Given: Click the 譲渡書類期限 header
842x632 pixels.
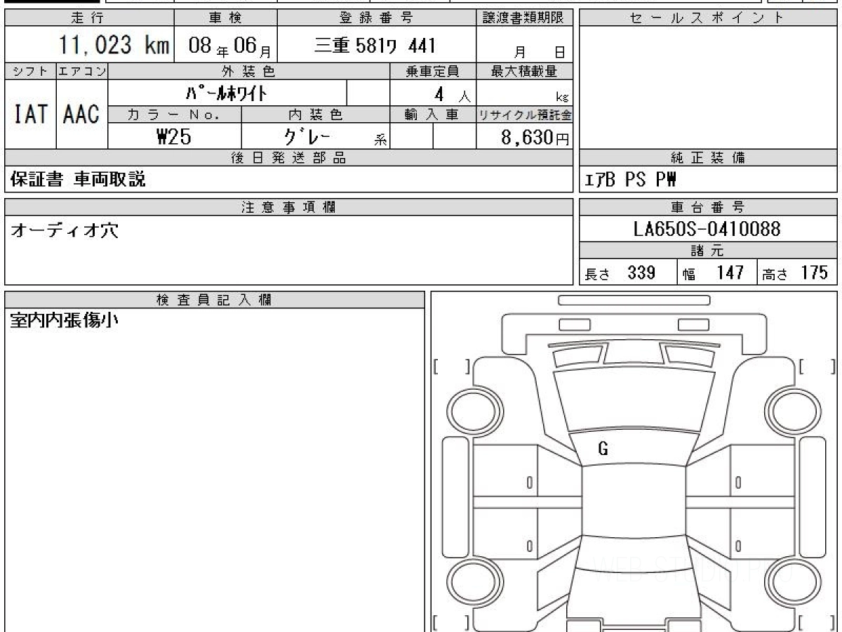Looking at the screenshot, I should 525,18.
